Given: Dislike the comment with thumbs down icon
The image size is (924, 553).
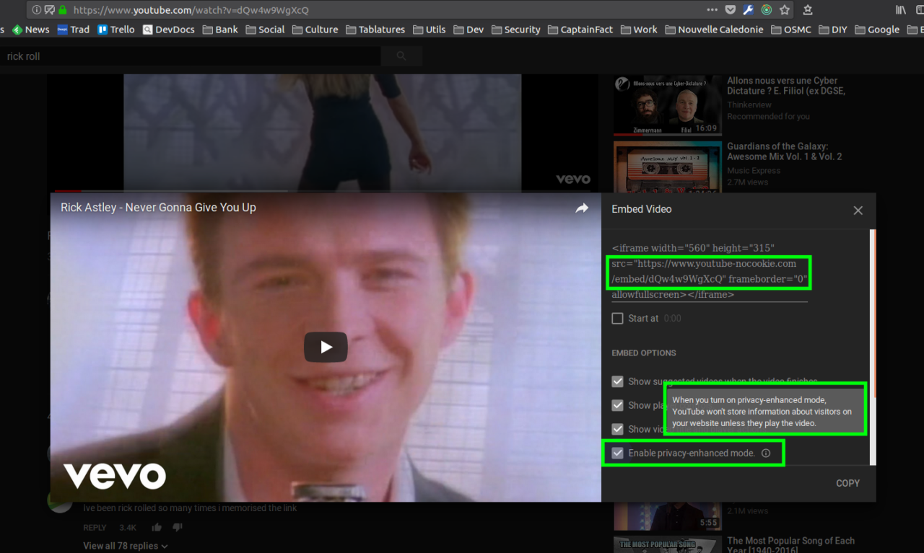Looking at the screenshot, I should (177, 528).
